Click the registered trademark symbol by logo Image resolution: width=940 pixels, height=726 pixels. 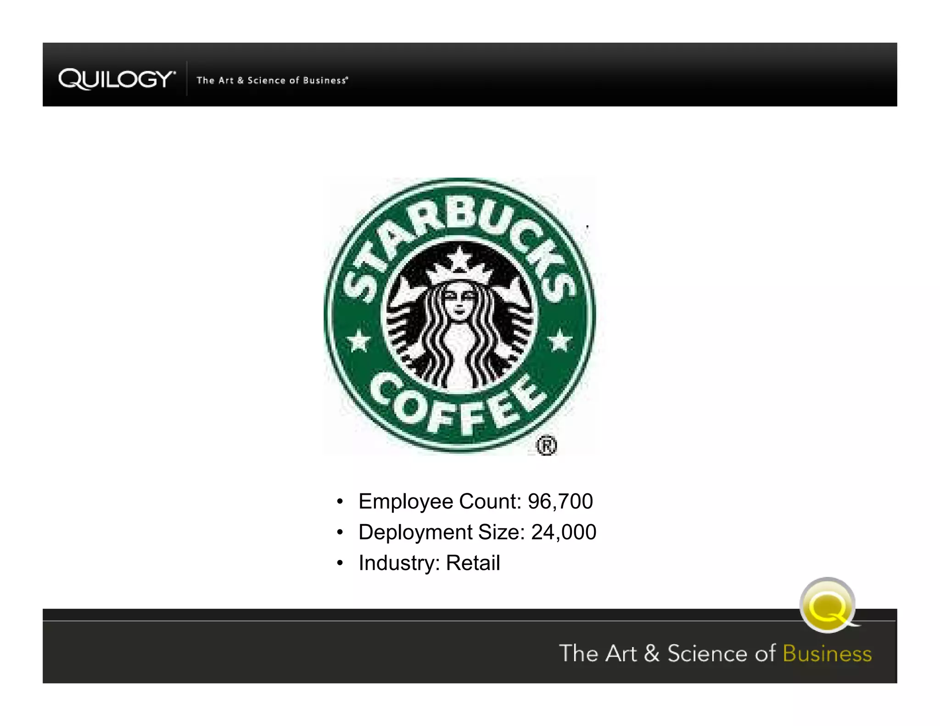point(546,446)
